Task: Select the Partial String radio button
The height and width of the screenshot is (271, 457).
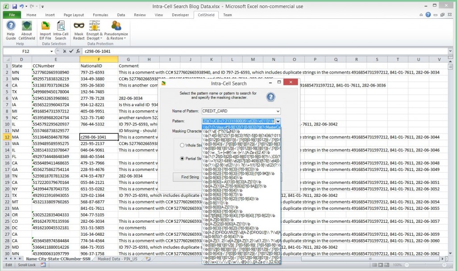Action: 182,158
